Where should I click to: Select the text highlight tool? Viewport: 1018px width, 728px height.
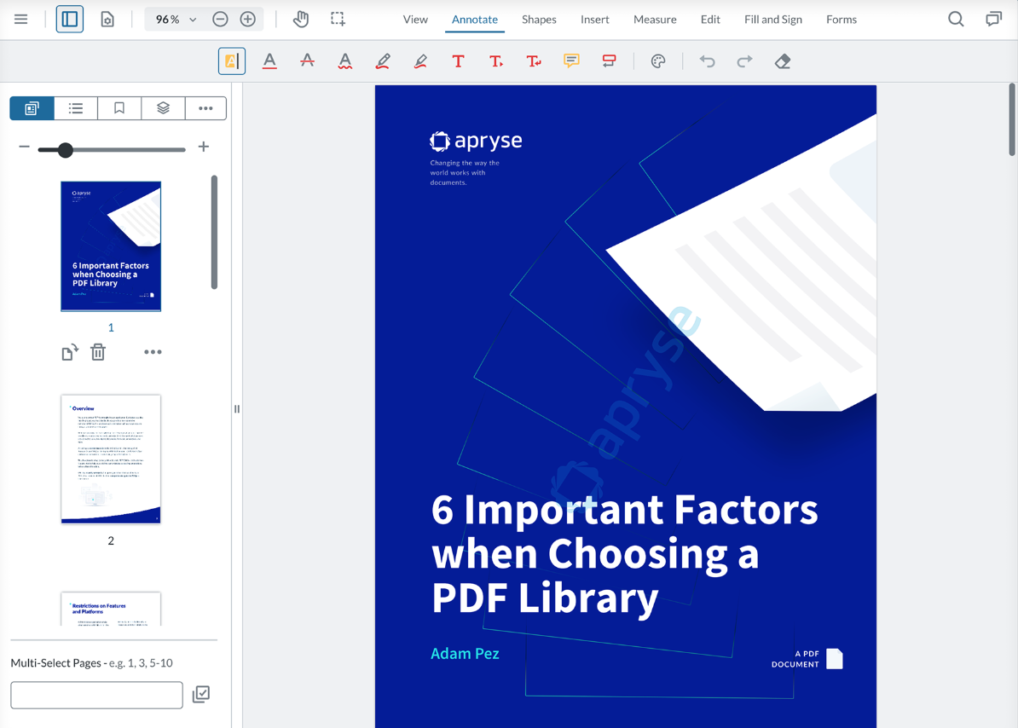(232, 61)
